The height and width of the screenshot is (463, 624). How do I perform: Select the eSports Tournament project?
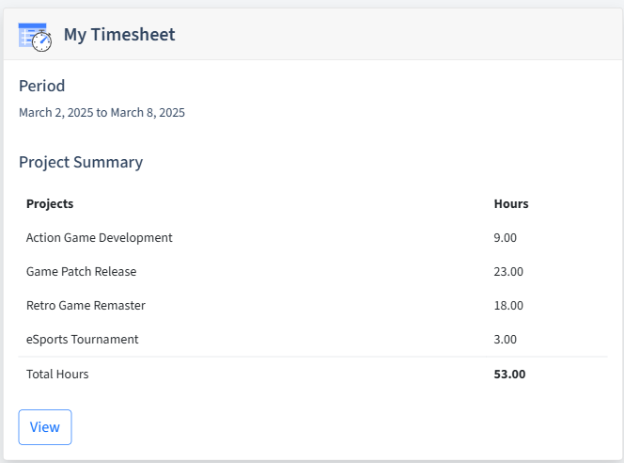pyautogui.click(x=83, y=340)
